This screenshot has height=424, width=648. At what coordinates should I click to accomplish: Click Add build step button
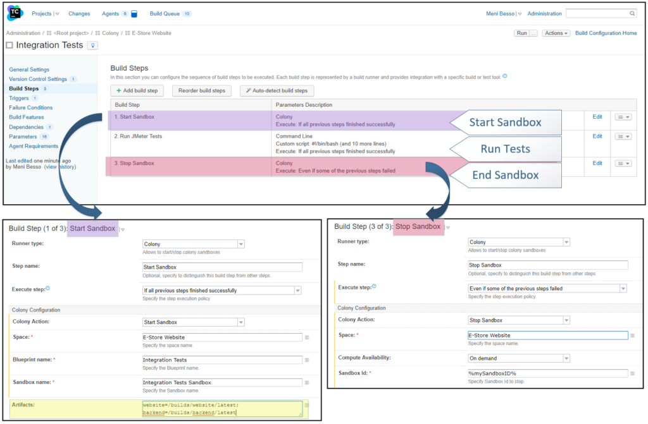(x=137, y=91)
